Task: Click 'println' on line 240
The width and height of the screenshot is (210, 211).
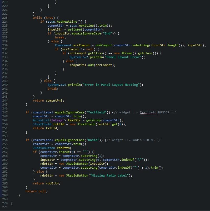Action: [x=74, y=85]
